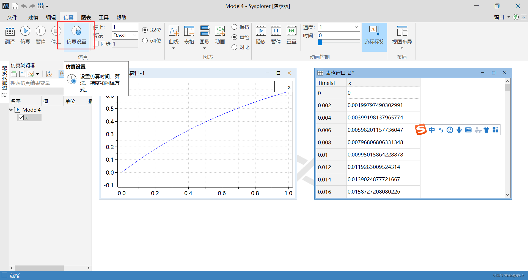Click the browser horizontal scrollbar right arrow
The height and width of the screenshot is (280, 528).
click(89, 268)
